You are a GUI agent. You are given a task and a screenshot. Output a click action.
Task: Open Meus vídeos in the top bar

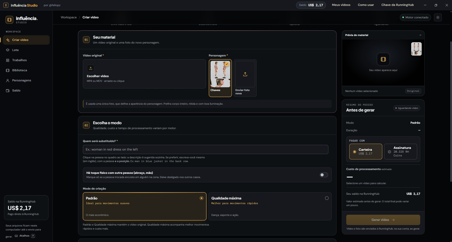tap(341, 5)
